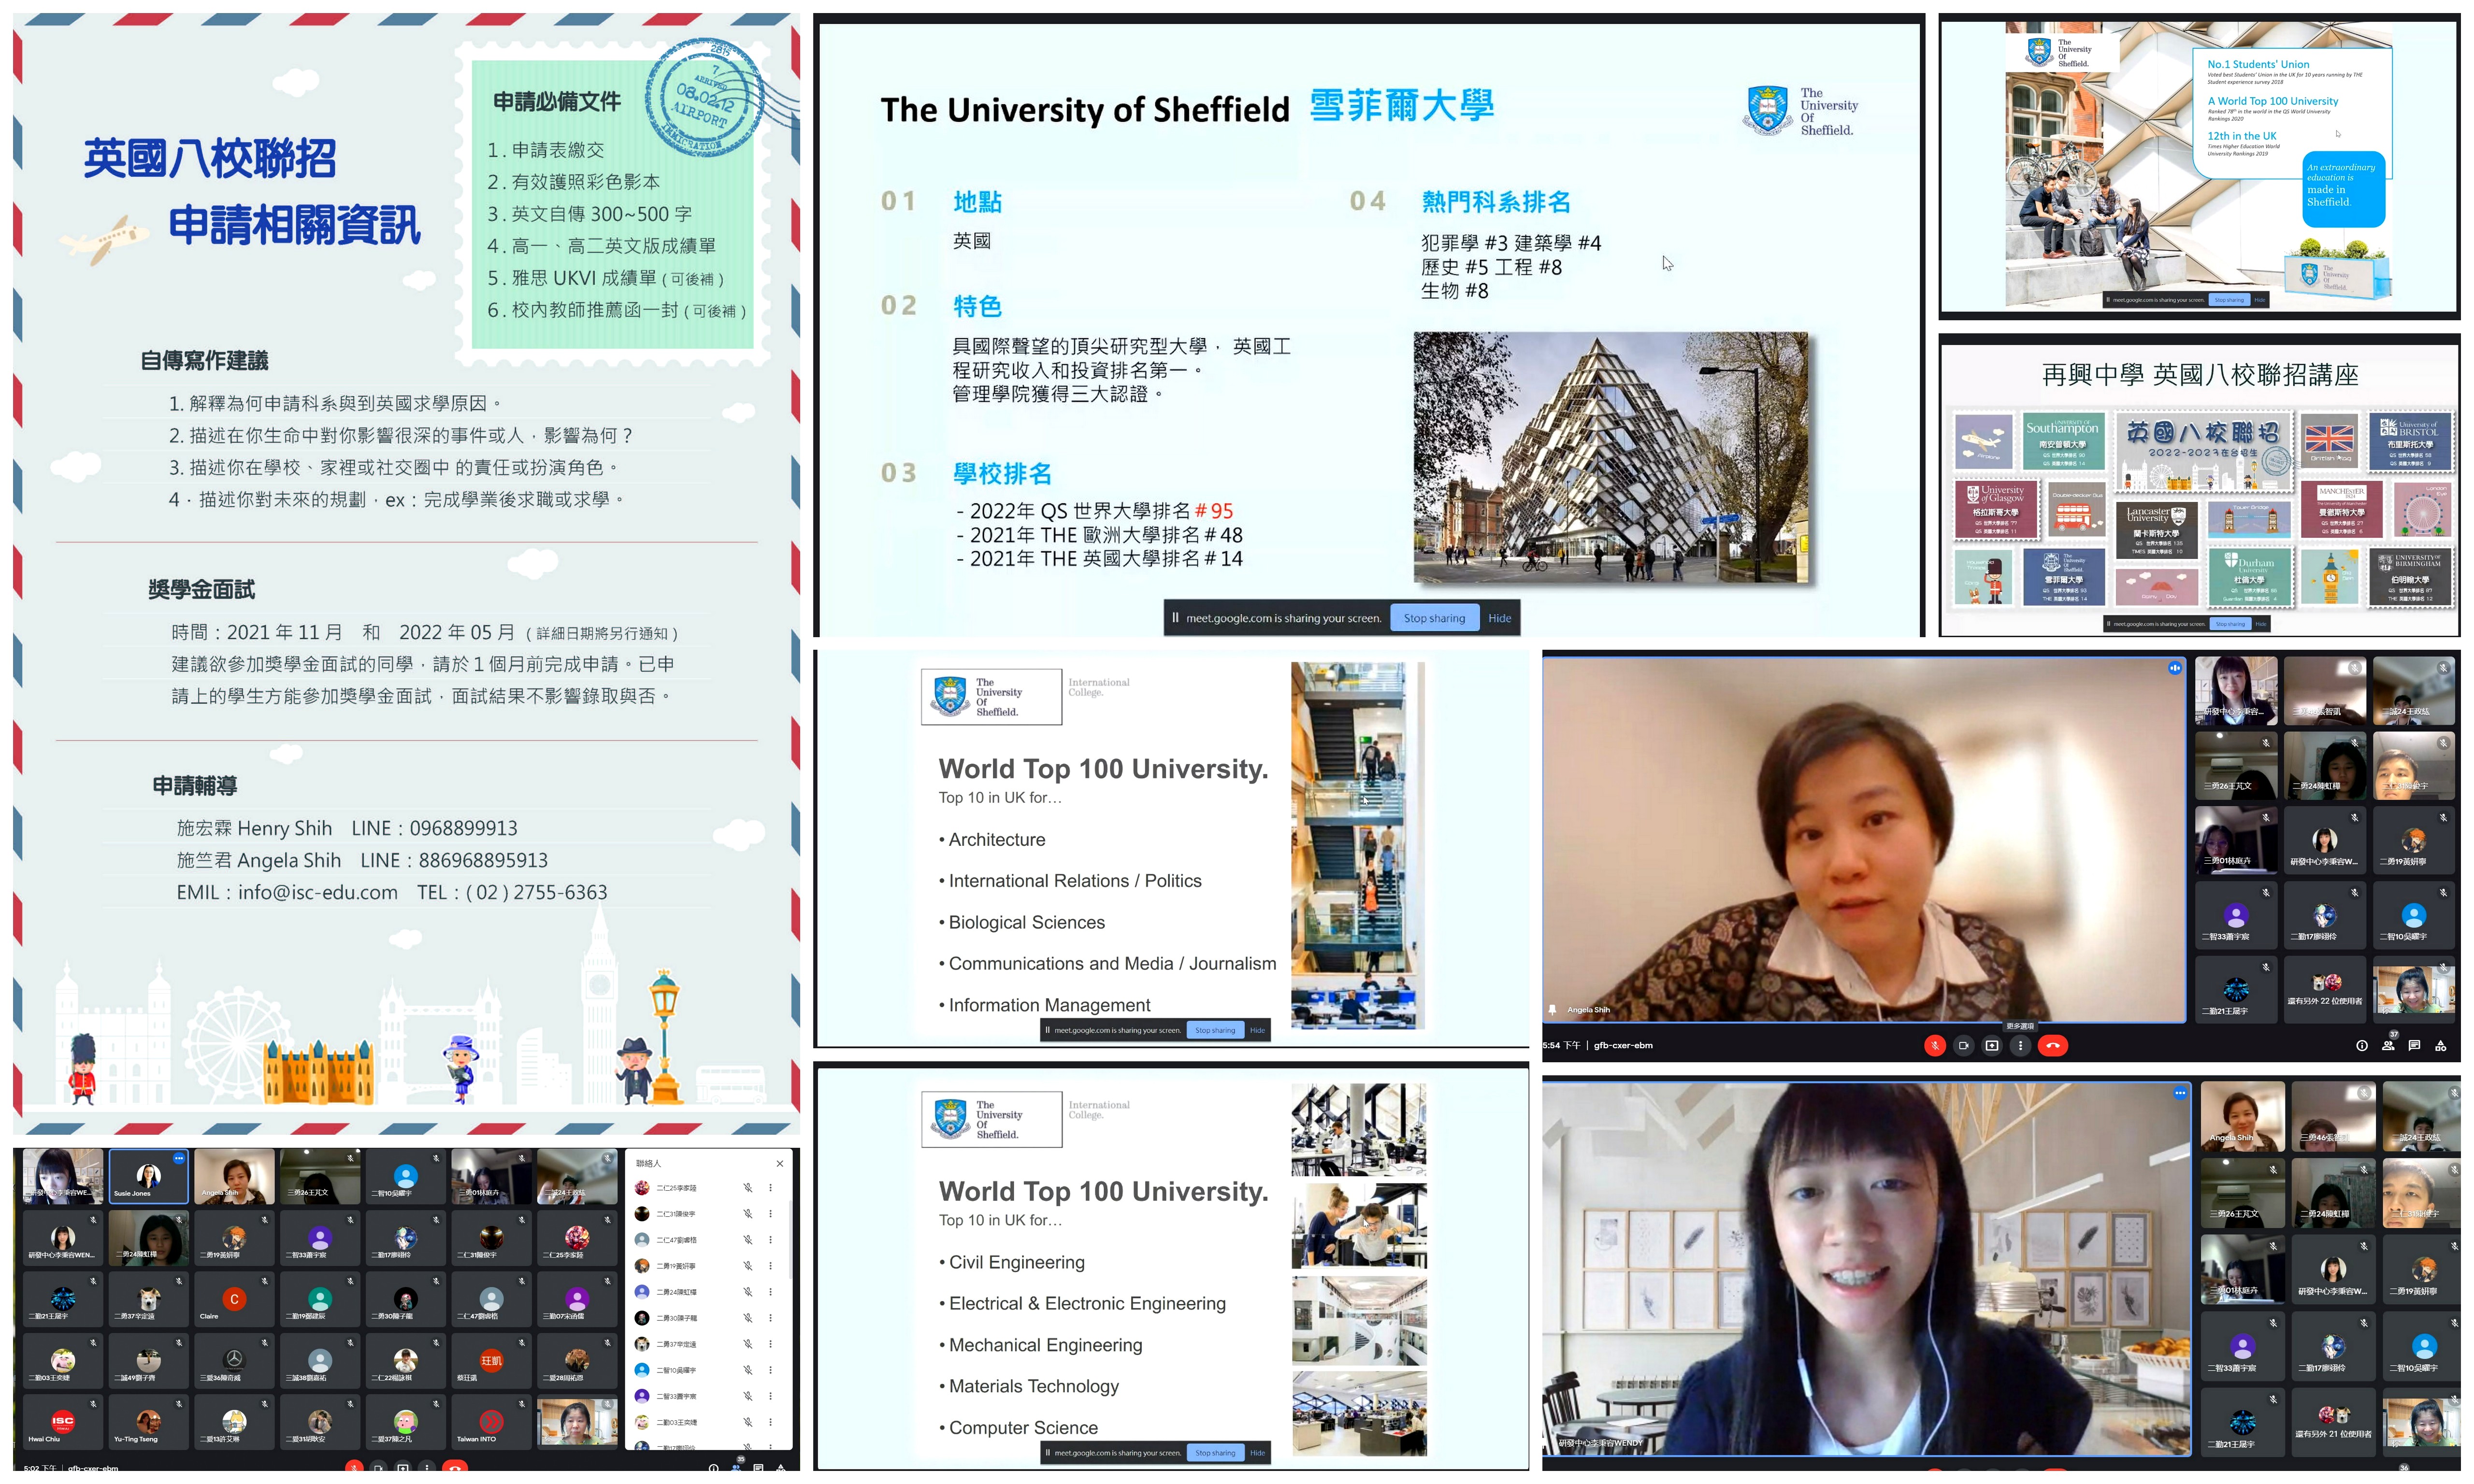Click blue options dots on Susie Jones tile
2474x1484 pixels.
click(178, 1158)
